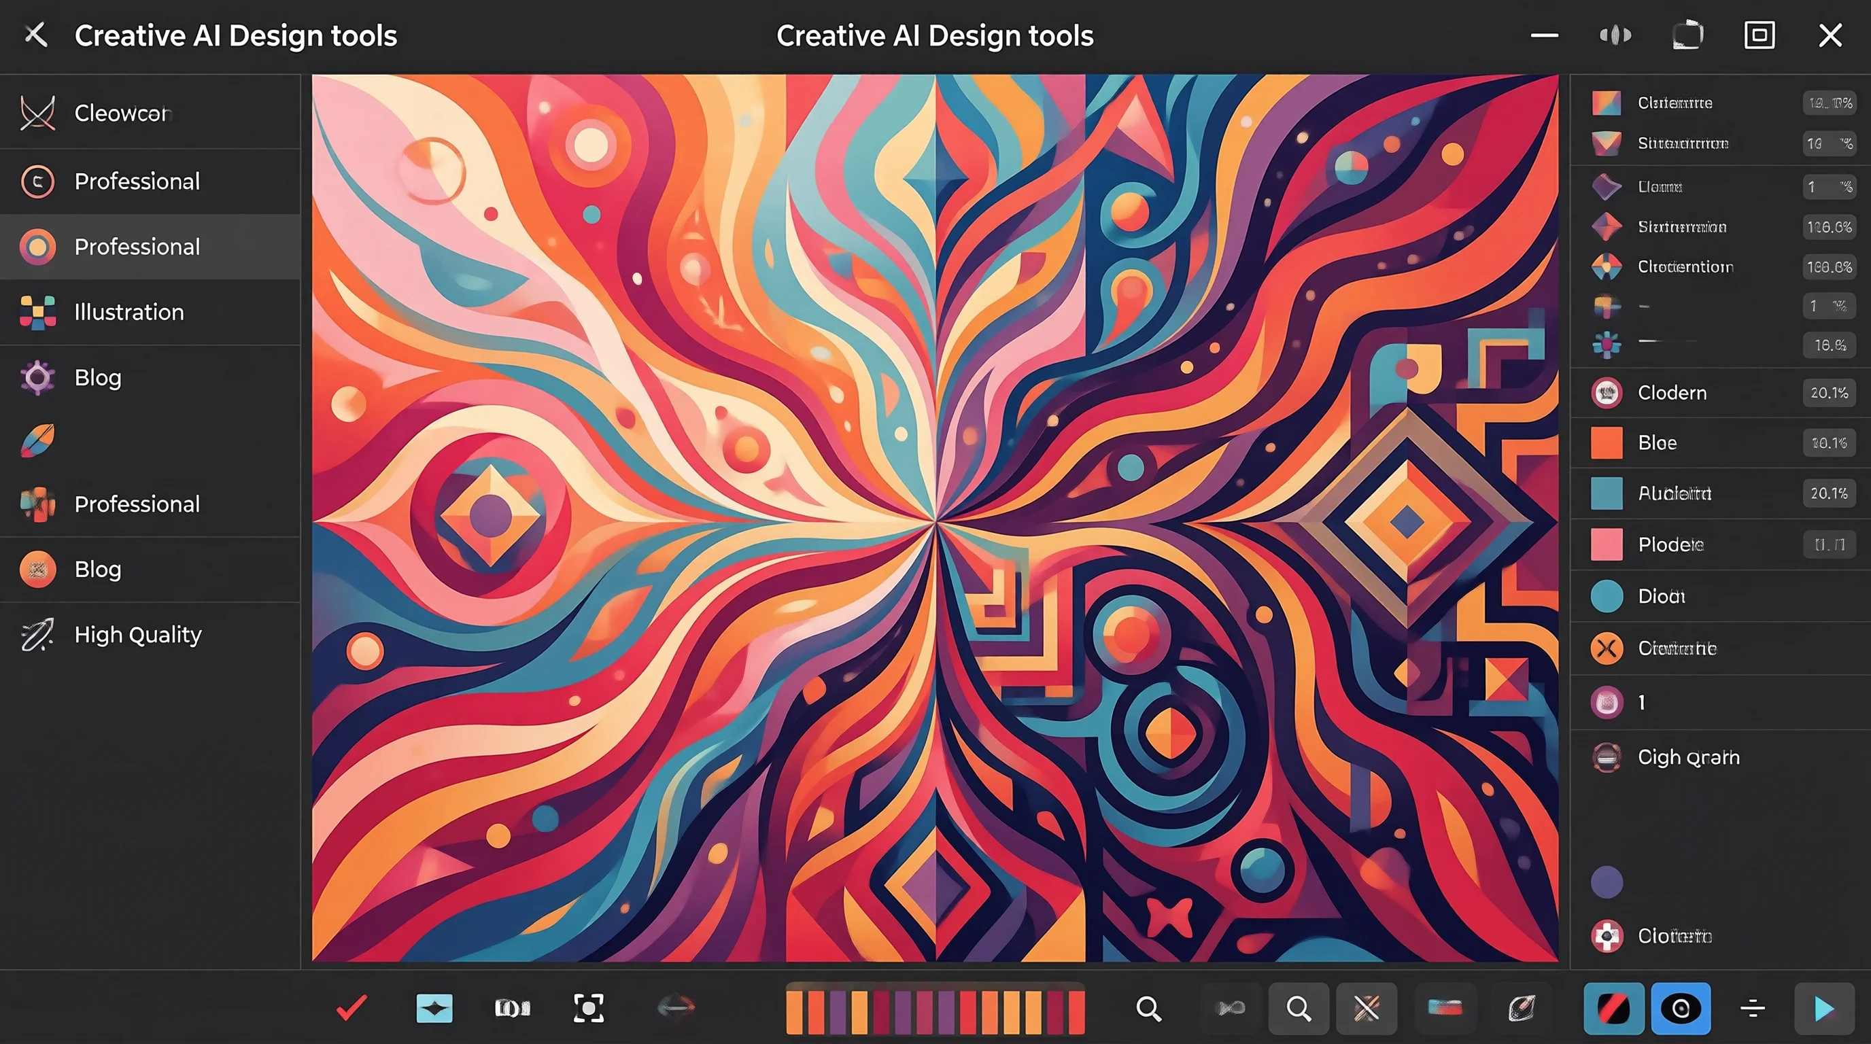1871x1044 pixels.
Task: Expand the divider adjust icon near play button
Action: click(x=1753, y=1009)
